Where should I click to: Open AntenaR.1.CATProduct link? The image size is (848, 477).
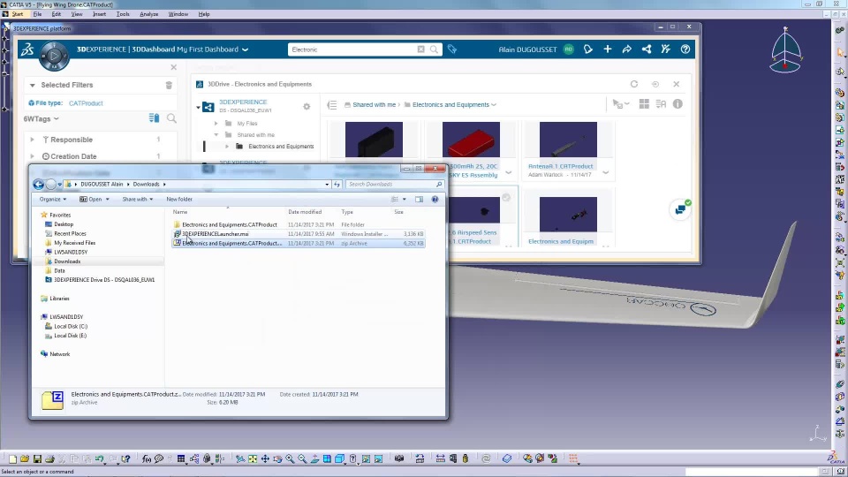click(x=560, y=167)
